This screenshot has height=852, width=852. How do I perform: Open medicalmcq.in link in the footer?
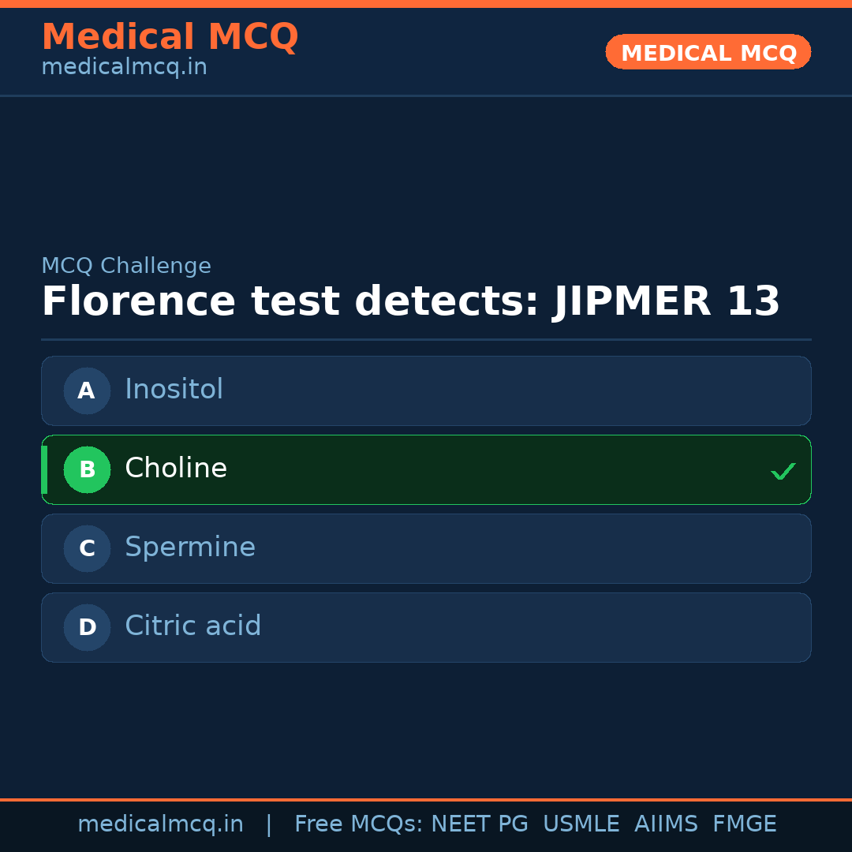pyautogui.click(x=160, y=824)
